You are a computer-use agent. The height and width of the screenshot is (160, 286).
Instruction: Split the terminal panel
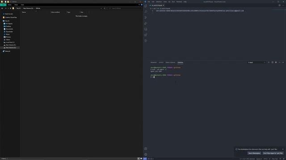(272, 62)
